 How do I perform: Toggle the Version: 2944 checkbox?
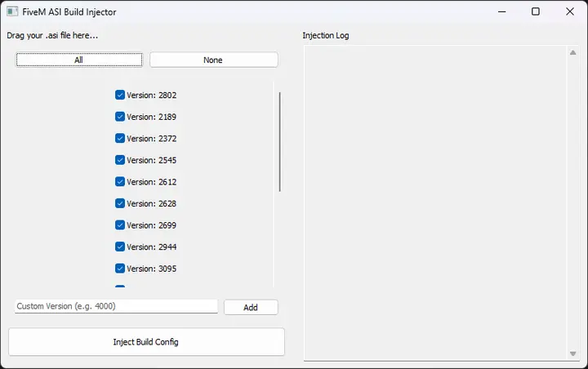[119, 247]
